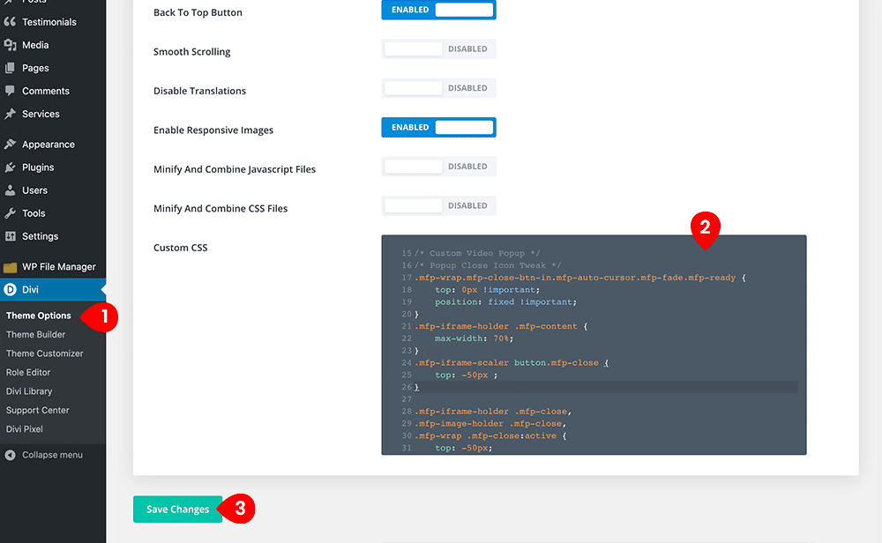882x543 pixels.
Task: Turn off Enable Responsive Images
Action: (438, 127)
